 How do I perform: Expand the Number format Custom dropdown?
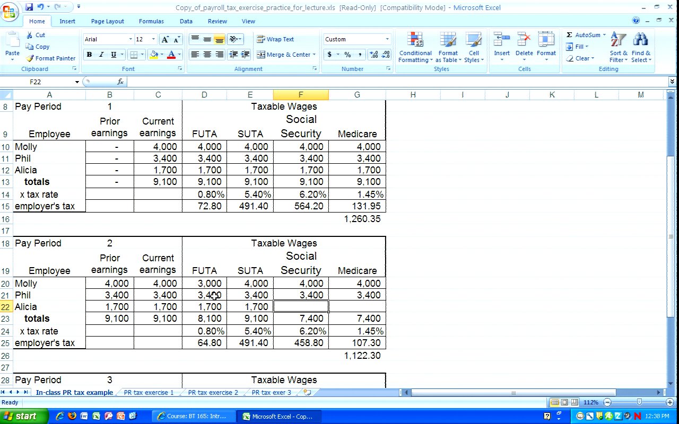pyautogui.click(x=387, y=39)
